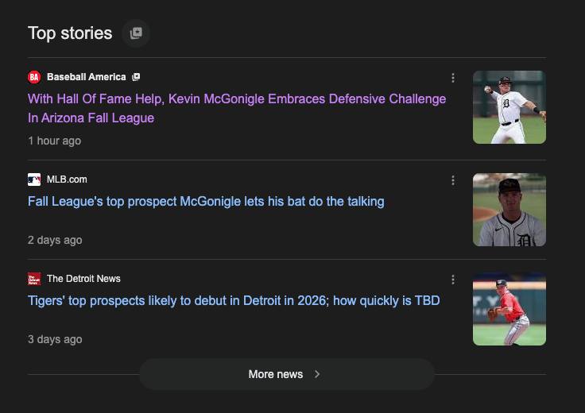
Task: Read Tigers' top prospects debut in 2026 story
Action: (234, 301)
